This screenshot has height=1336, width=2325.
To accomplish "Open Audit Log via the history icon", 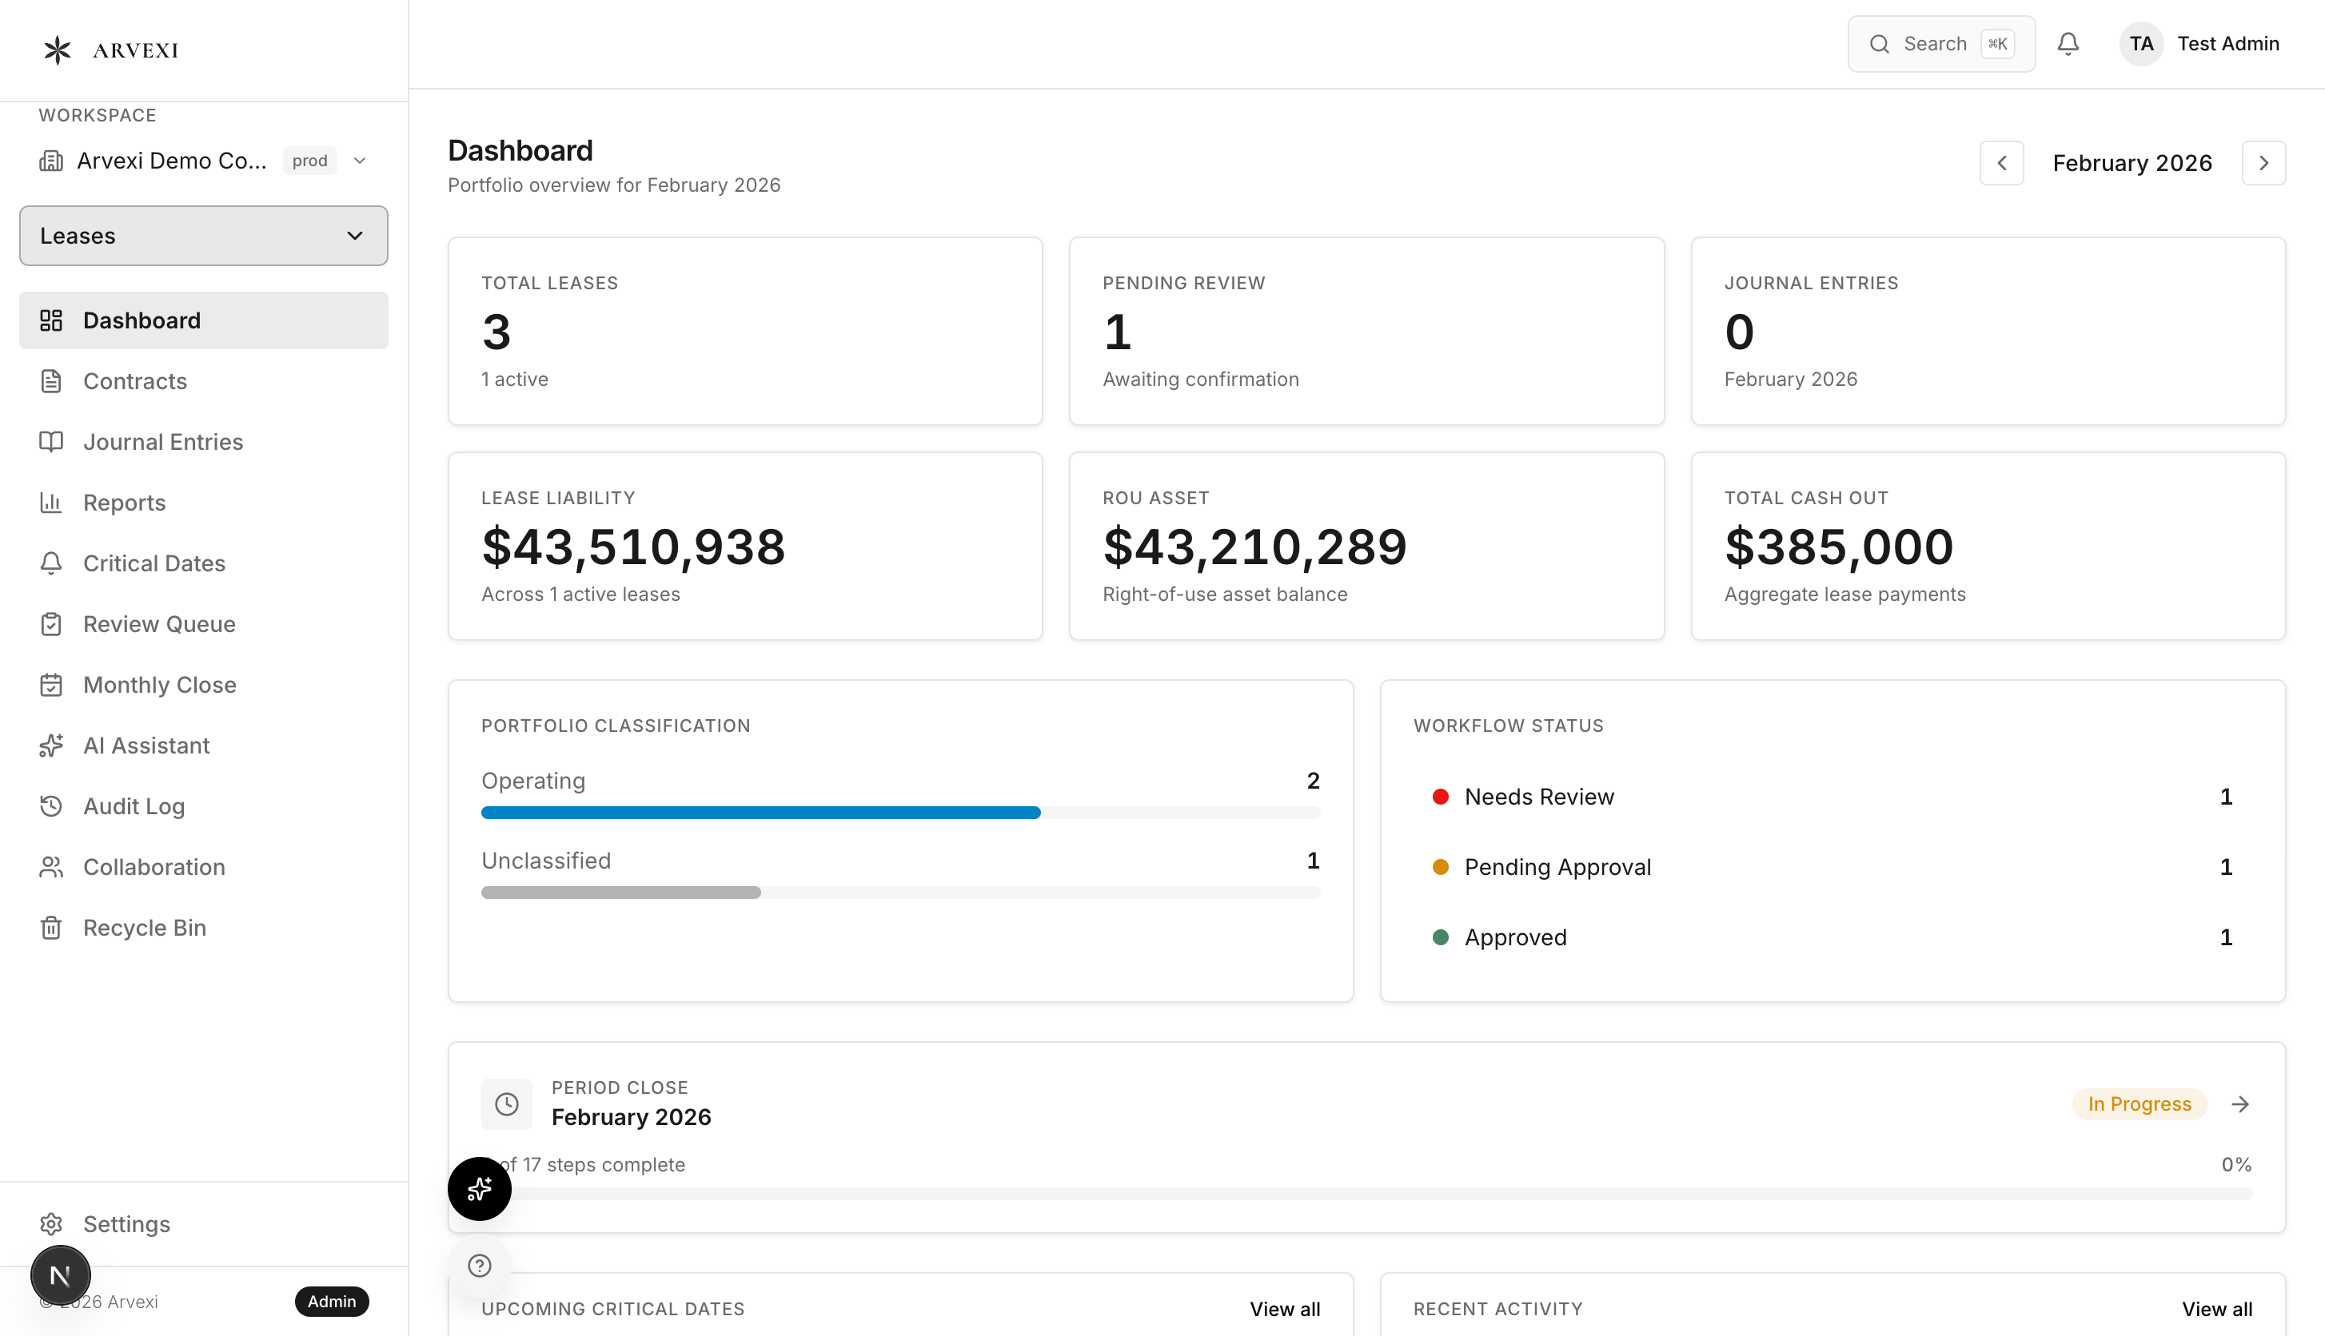I will coord(51,805).
